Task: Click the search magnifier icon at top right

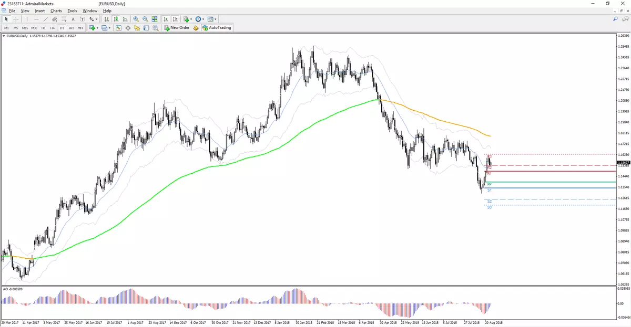Action: (615, 19)
